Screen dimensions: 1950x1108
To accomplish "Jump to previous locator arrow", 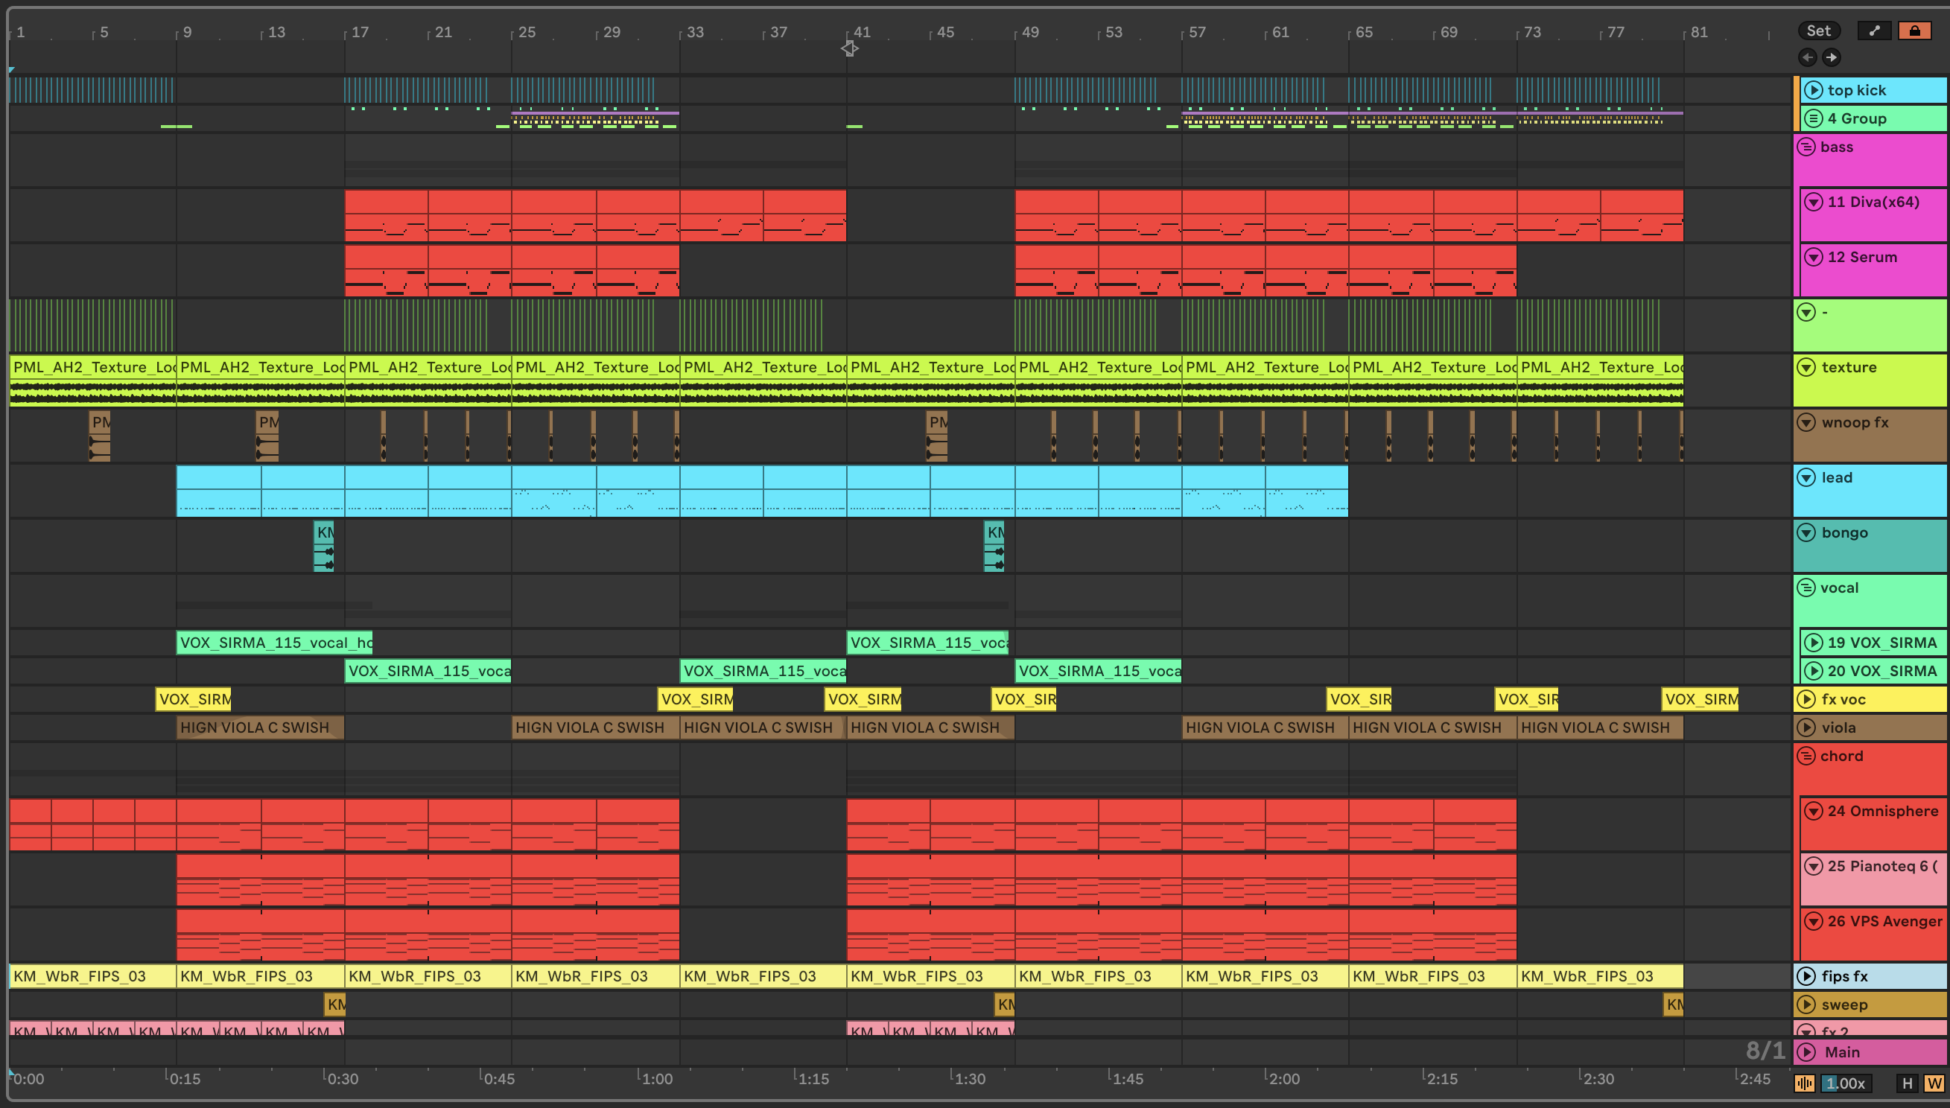I will [x=1808, y=57].
